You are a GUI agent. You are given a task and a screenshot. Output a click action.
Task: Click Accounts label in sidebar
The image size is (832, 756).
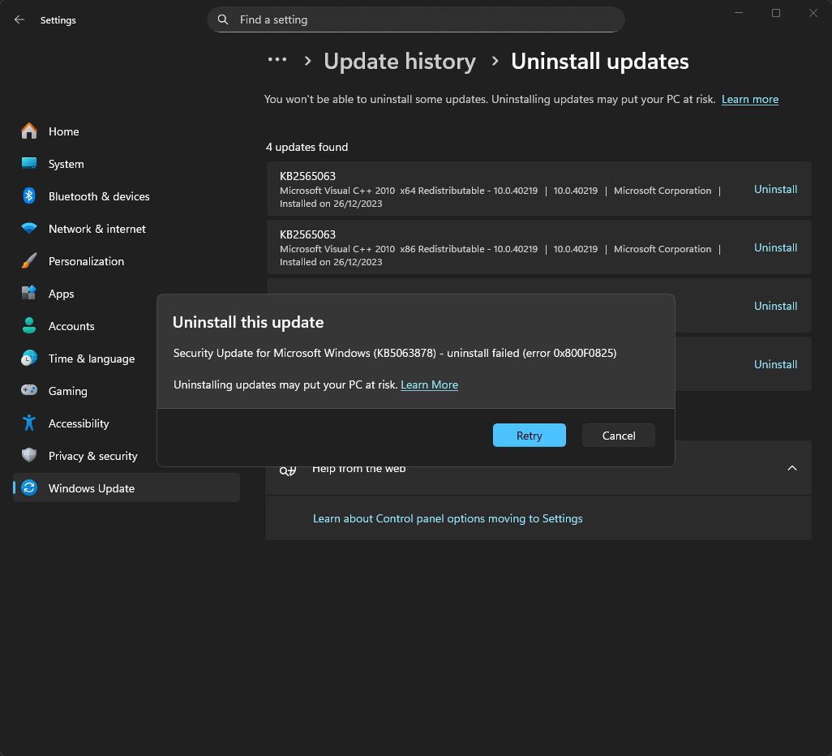point(71,326)
